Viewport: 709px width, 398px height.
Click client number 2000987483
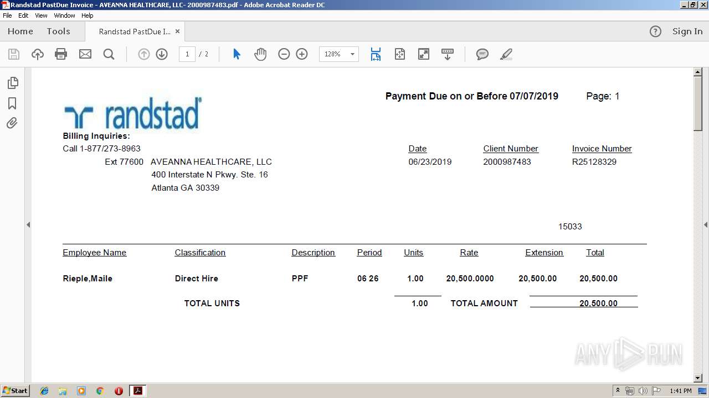(x=507, y=162)
